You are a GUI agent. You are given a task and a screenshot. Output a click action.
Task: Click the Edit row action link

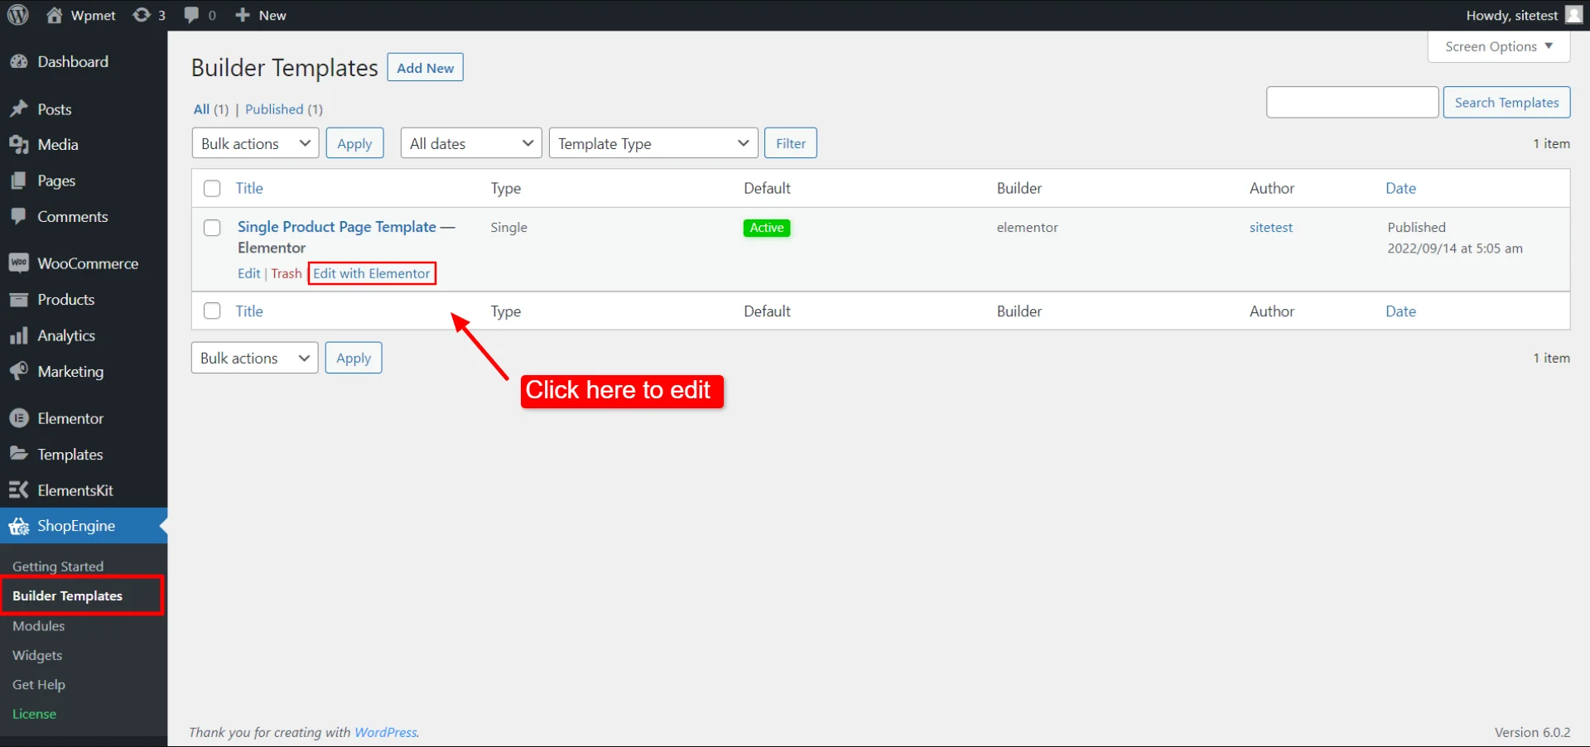(249, 273)
